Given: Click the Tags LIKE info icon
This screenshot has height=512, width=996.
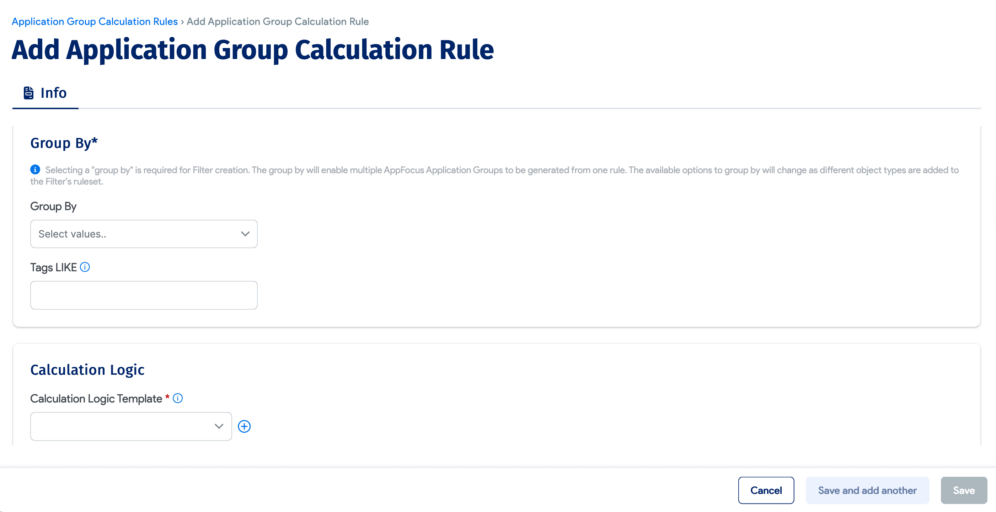Looking at the screenshot, I should click(85, 267).
